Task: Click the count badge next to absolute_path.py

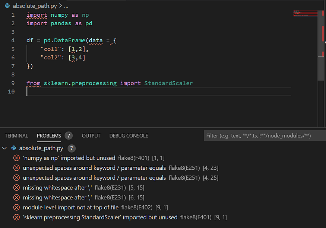Action: pyautogui.click(x=72, y=148)
